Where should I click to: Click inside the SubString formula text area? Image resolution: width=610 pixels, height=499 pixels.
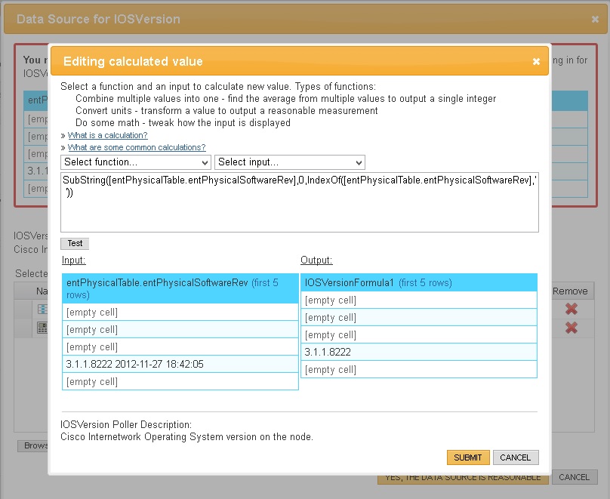coord(300,202)
